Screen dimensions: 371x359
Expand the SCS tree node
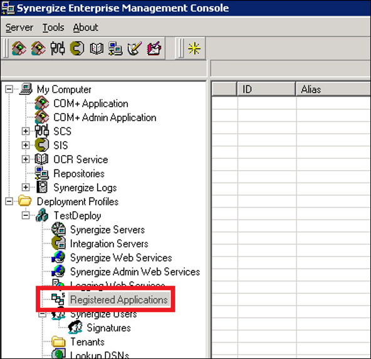pyautogui.click(x=26, y=131)
